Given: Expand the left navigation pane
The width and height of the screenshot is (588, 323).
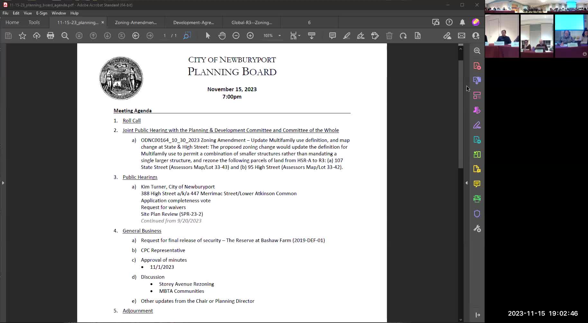Looking at the screenshot, I should (x=3, y=183).
